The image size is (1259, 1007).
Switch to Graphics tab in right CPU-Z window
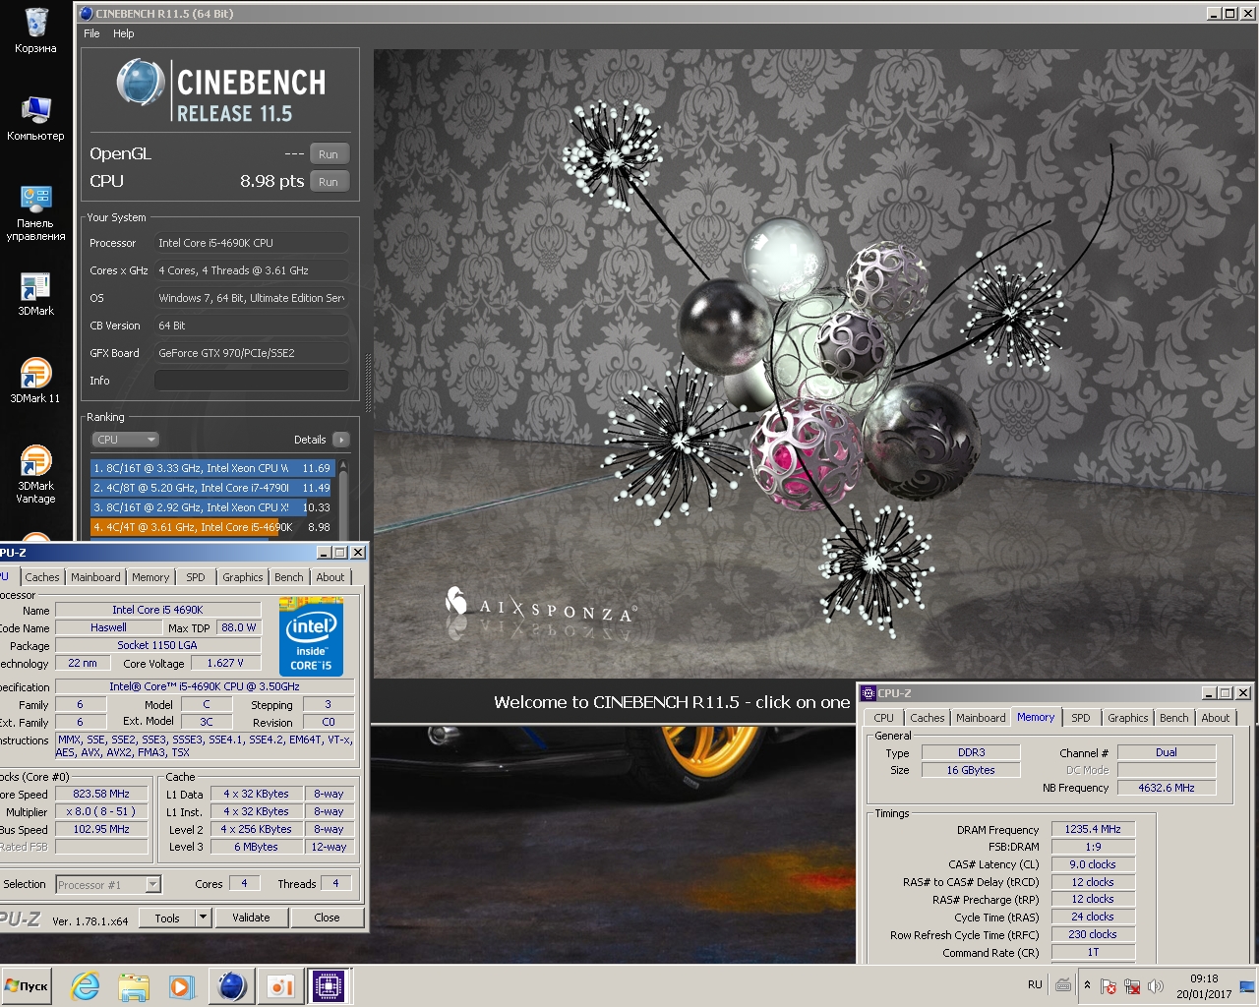pyautogui.click(x=1127, y=718)
